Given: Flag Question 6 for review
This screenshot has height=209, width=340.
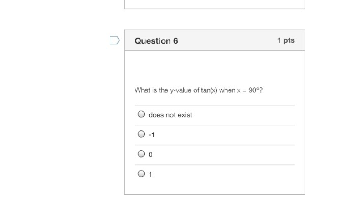Looking at the screenshot, I should point(115,40).
